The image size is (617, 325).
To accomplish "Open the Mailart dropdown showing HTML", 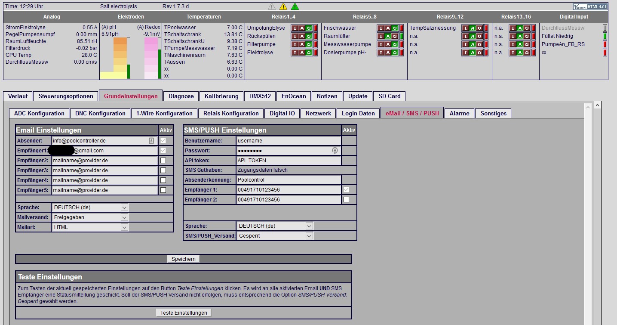I will (90, 227).
